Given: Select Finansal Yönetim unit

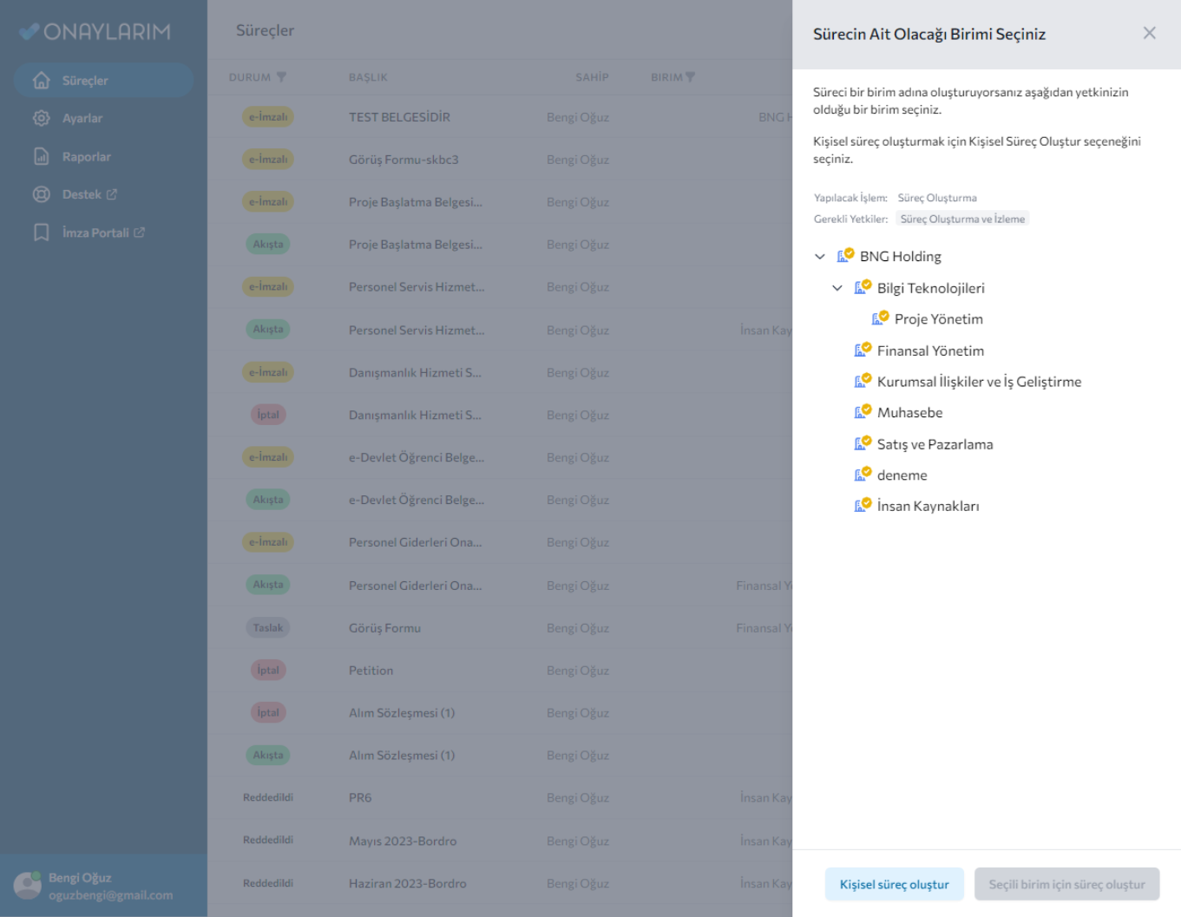Looking at the screenshot, I should 930,350.
